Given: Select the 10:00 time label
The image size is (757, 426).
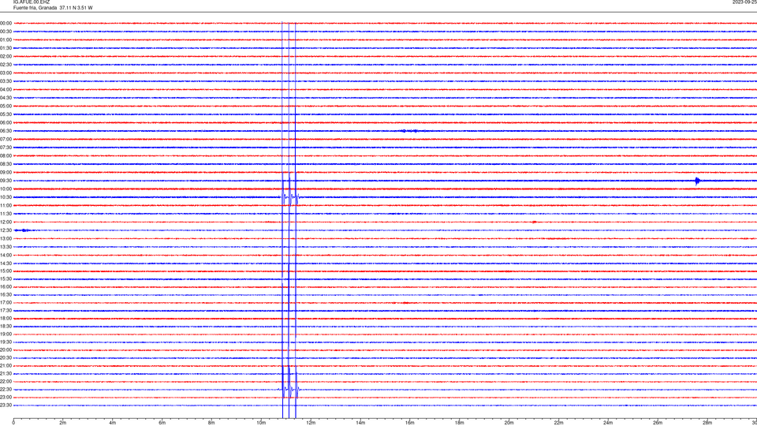Looking at the screenshot, I should [6, 189].
